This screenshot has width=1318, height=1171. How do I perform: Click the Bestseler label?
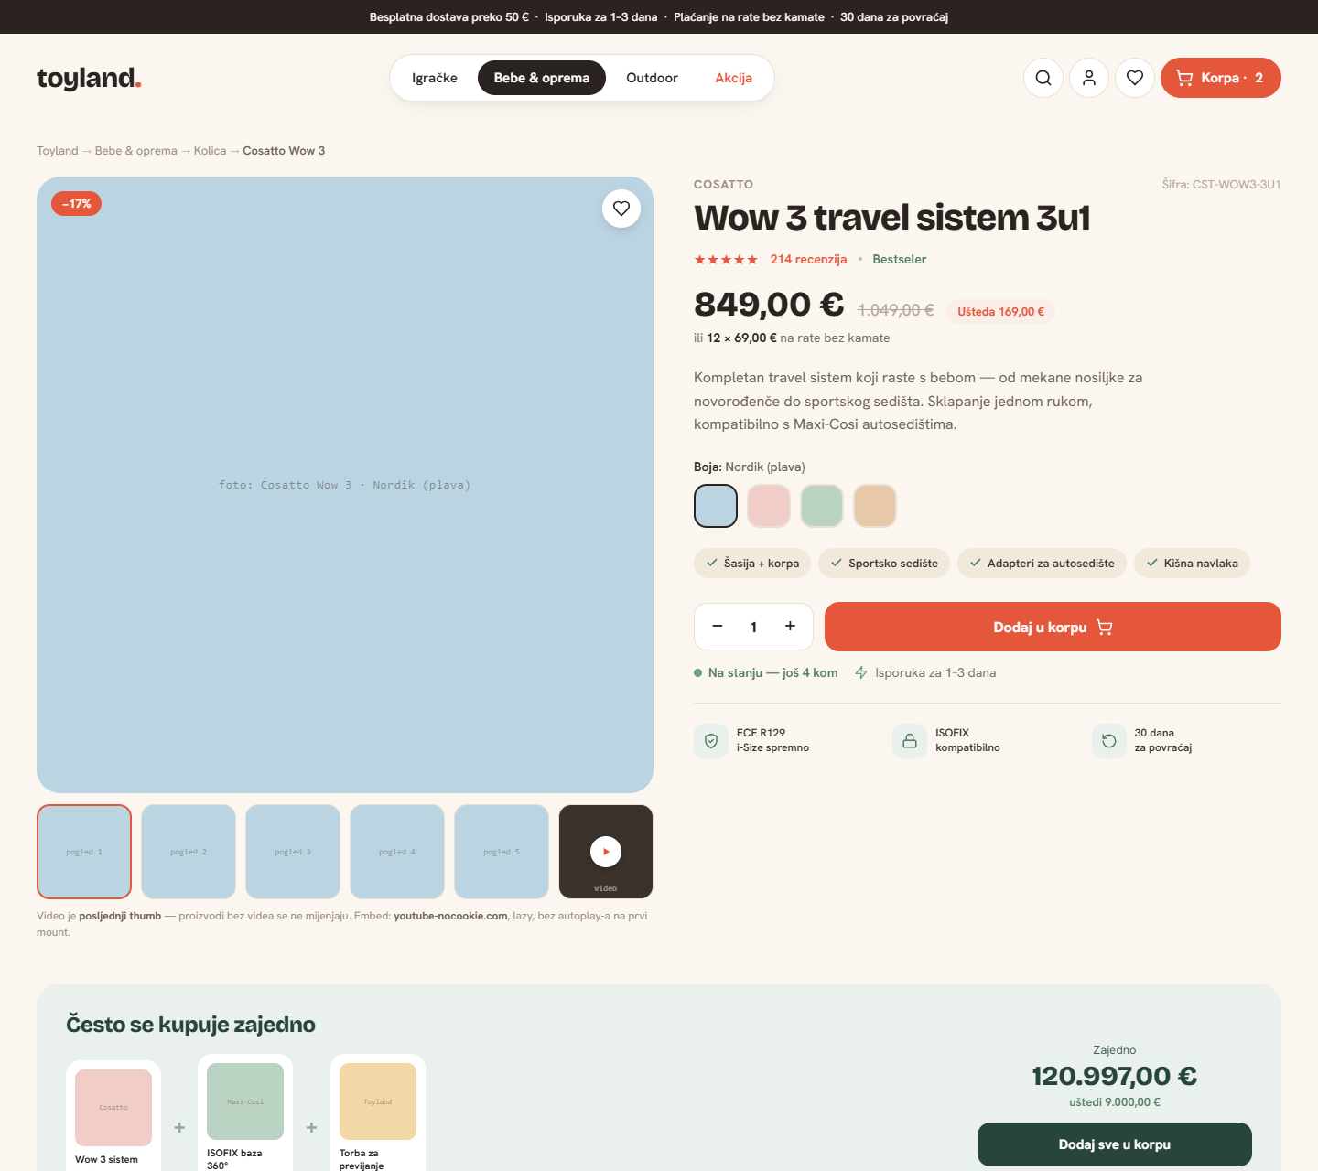point(900,259)
